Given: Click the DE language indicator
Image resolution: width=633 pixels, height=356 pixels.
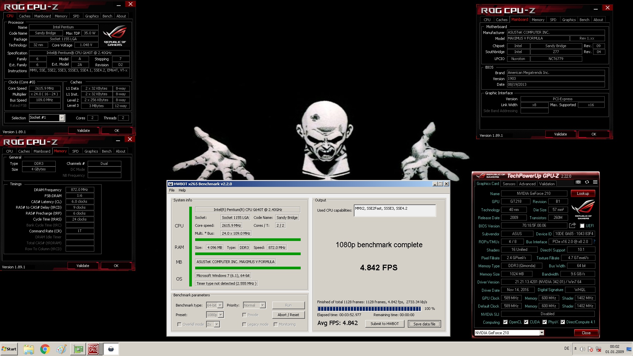Looking at the screenshot, I should point(567,348).
